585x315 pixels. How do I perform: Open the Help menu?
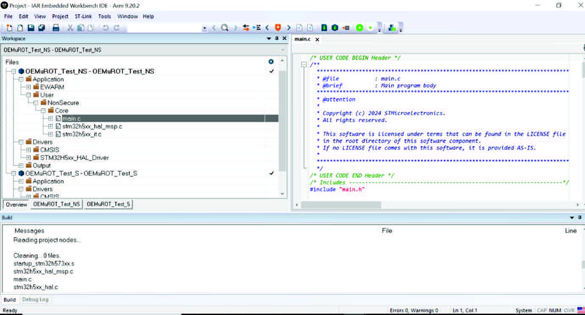[148, 17]
